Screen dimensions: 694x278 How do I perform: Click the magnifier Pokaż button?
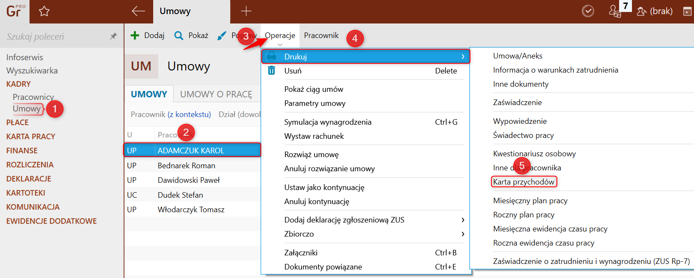[191, 35]
